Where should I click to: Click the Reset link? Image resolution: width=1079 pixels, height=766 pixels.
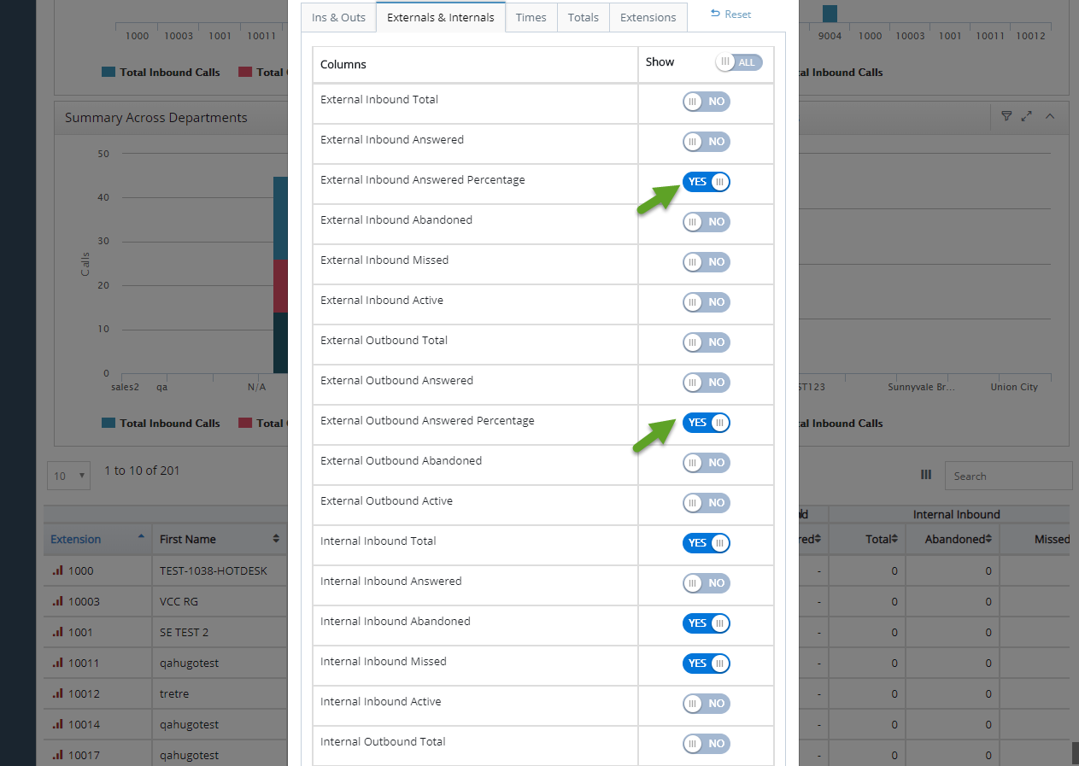(x=731, y=15)
